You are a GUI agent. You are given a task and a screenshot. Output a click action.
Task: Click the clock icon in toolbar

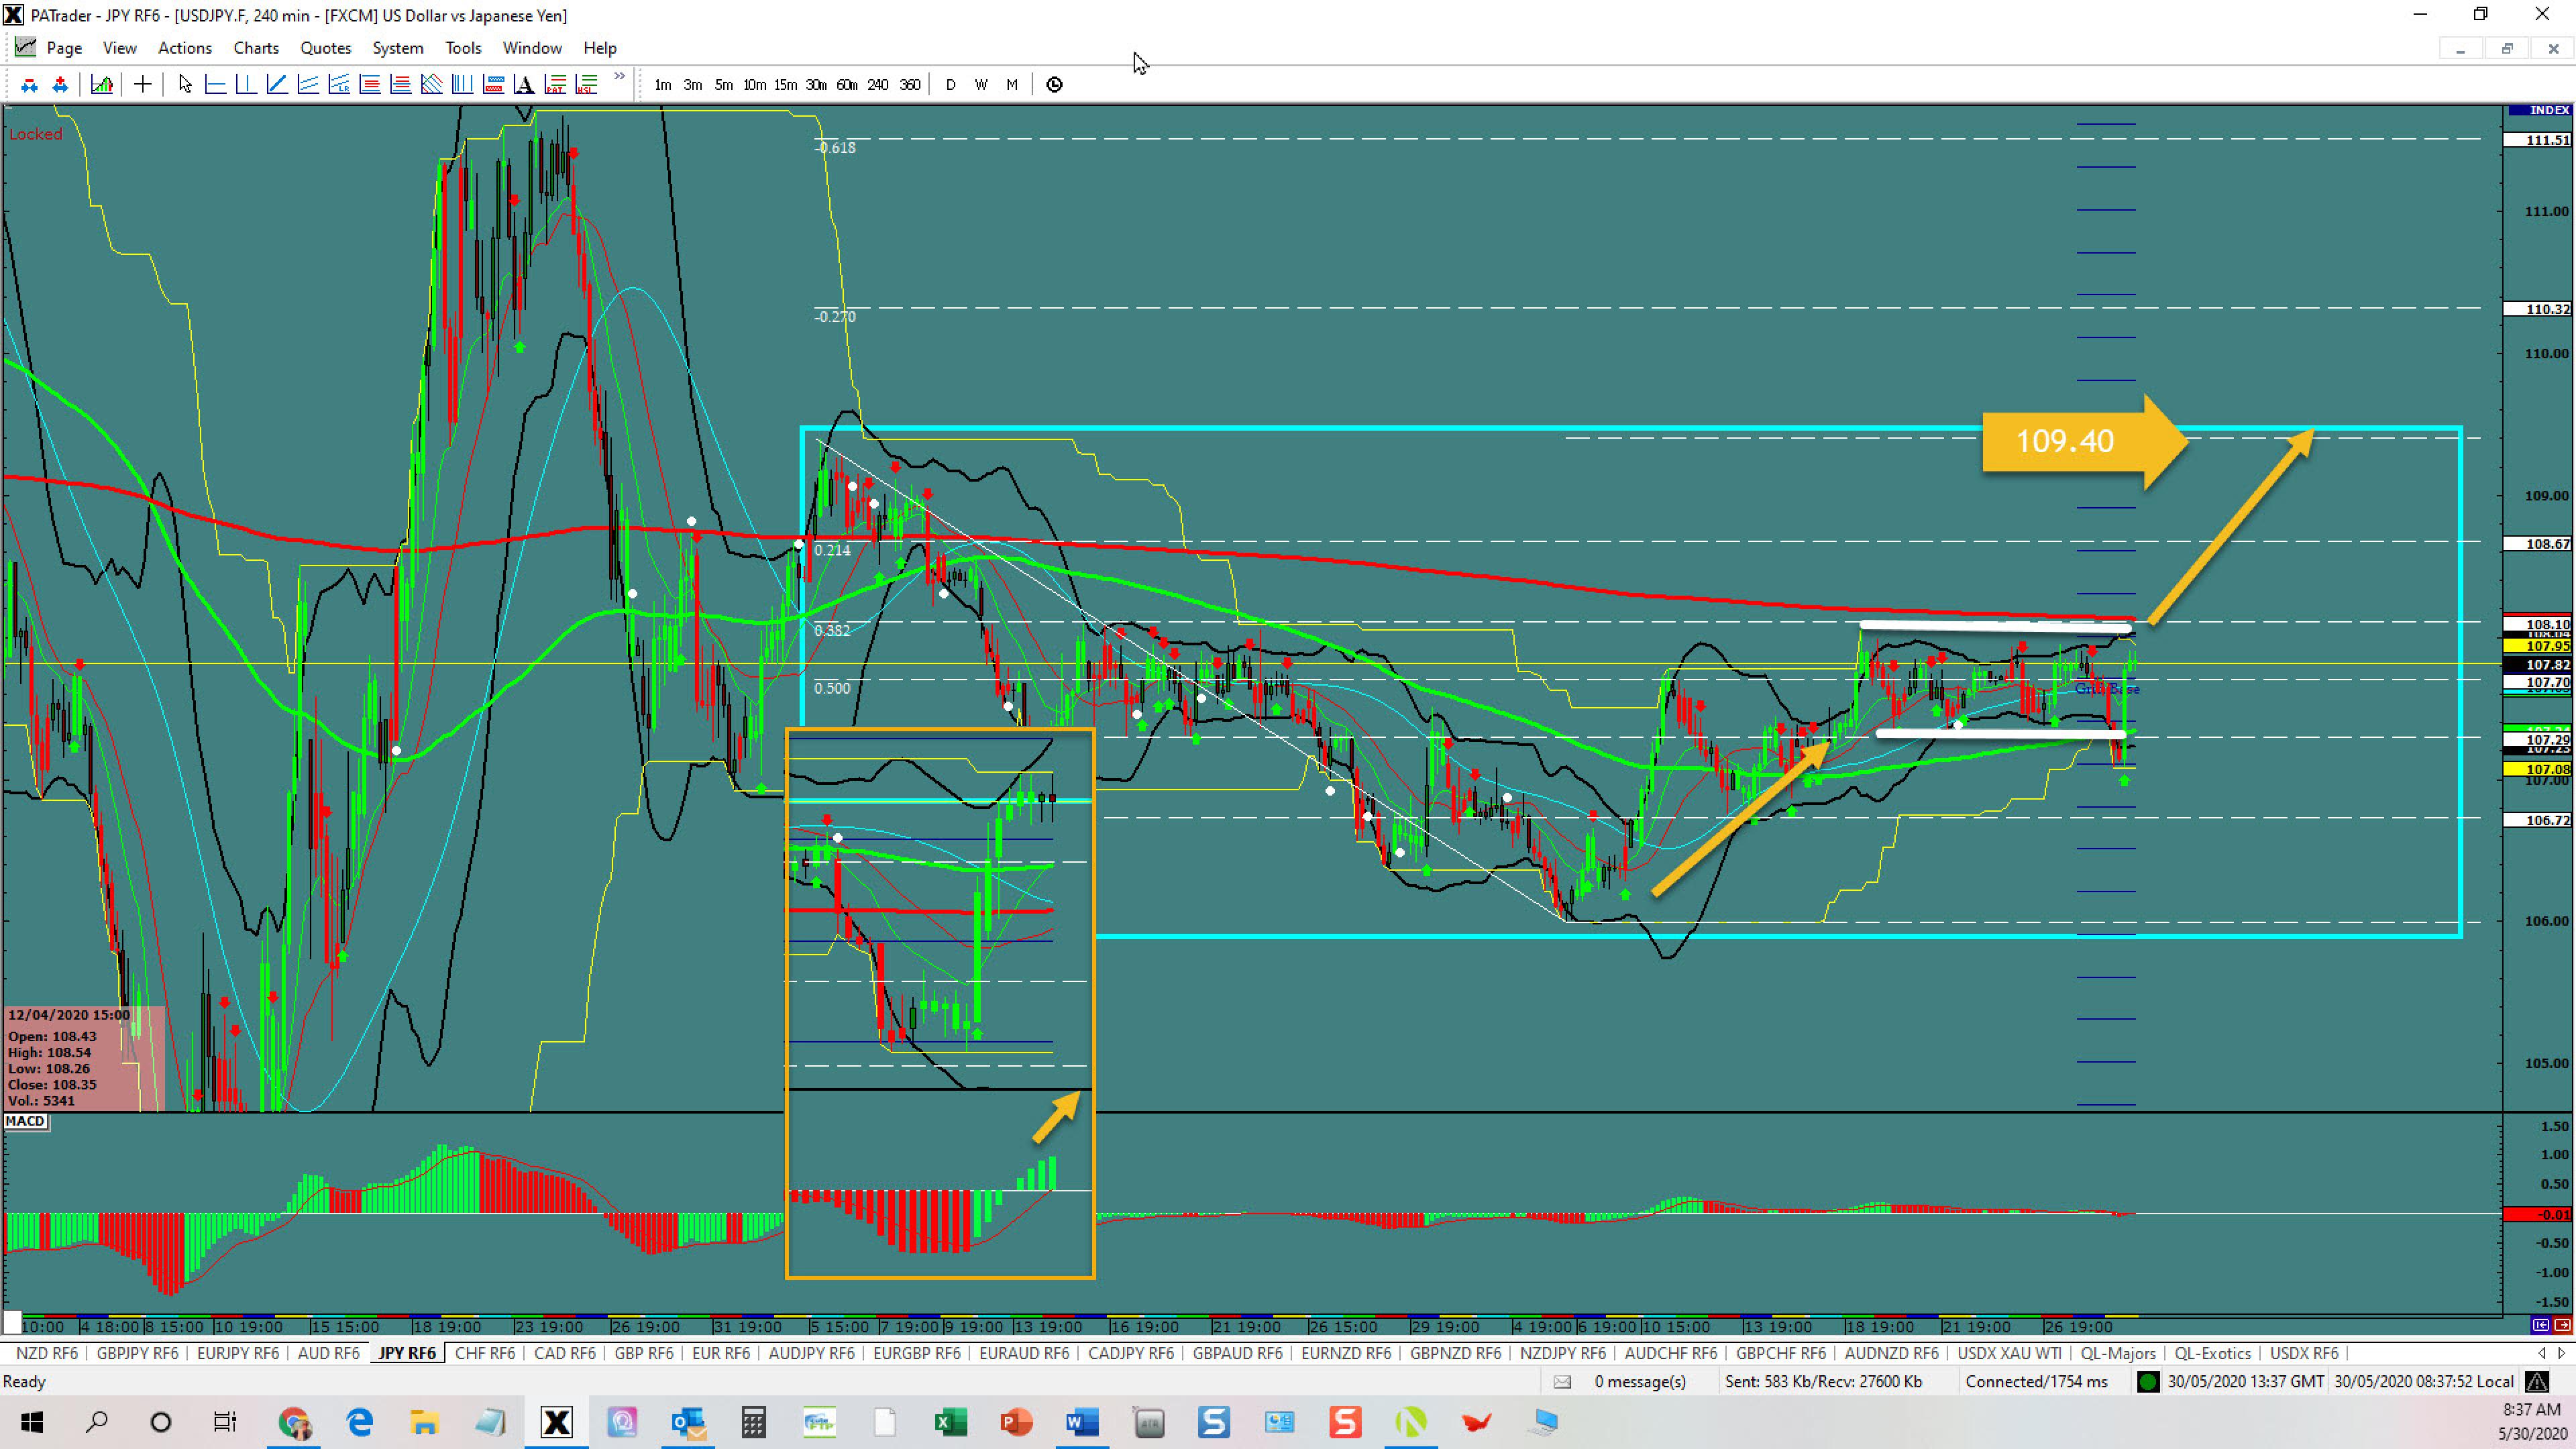(1054, 85)
